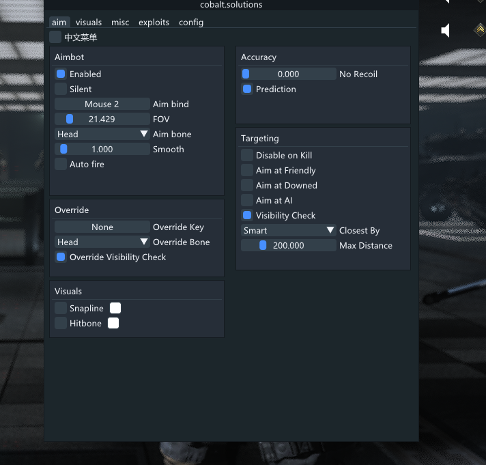
Task: Open the exploits tab
Action: tap(154, 22)
